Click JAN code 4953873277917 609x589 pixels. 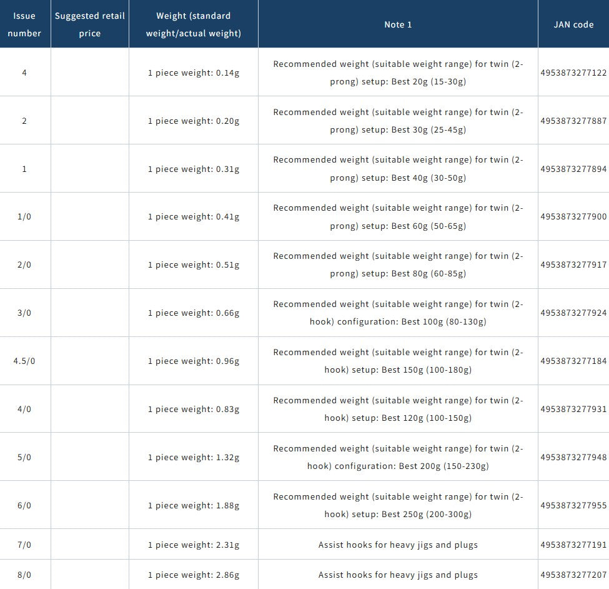point(573,264)
